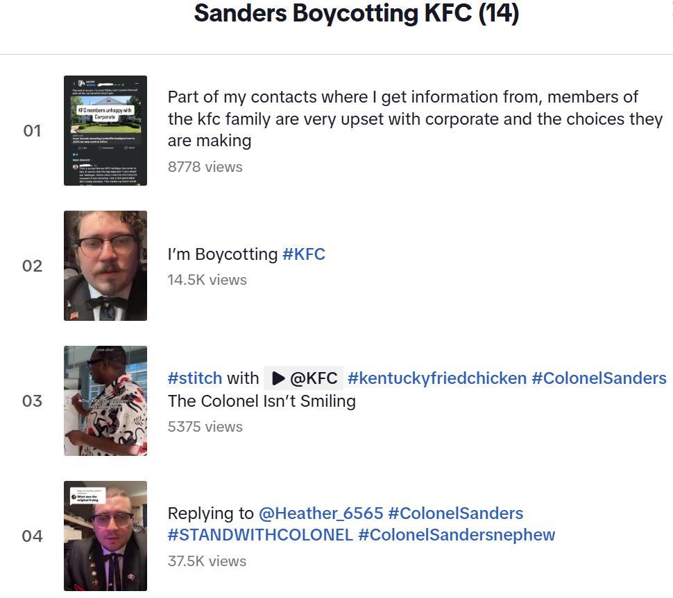Click the #KFC hashtag after I'm Boycotting
The height and width of the screenshot is (598, 673).
coord(304,254)
